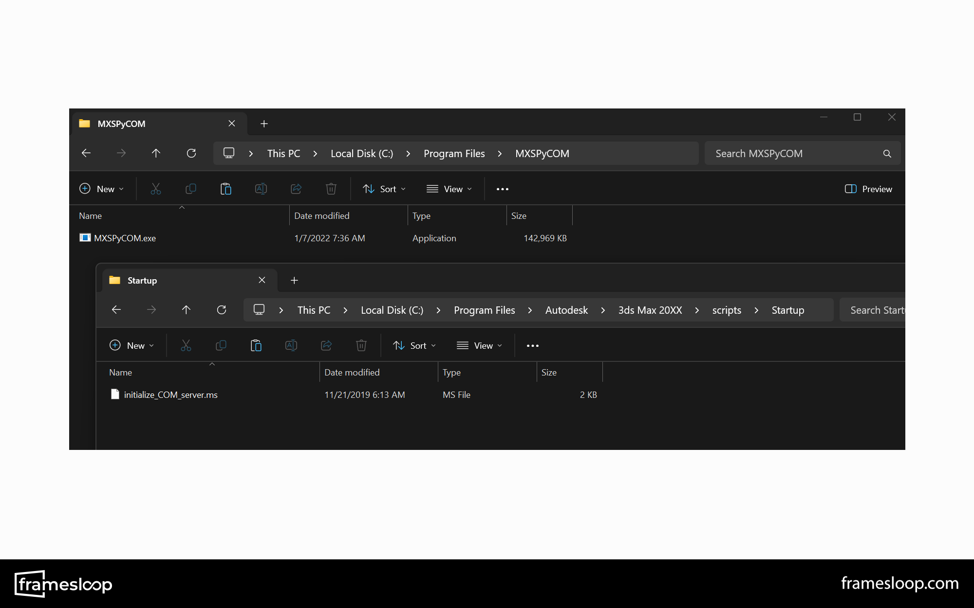Sort by Type column in MXSPyCOM window
The width and height of the screenshot is (974, 608).
(457, 216)
